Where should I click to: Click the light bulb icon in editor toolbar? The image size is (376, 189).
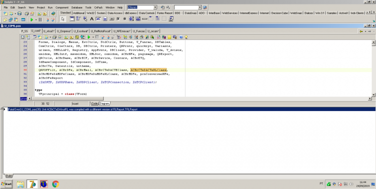coord(186,37)
